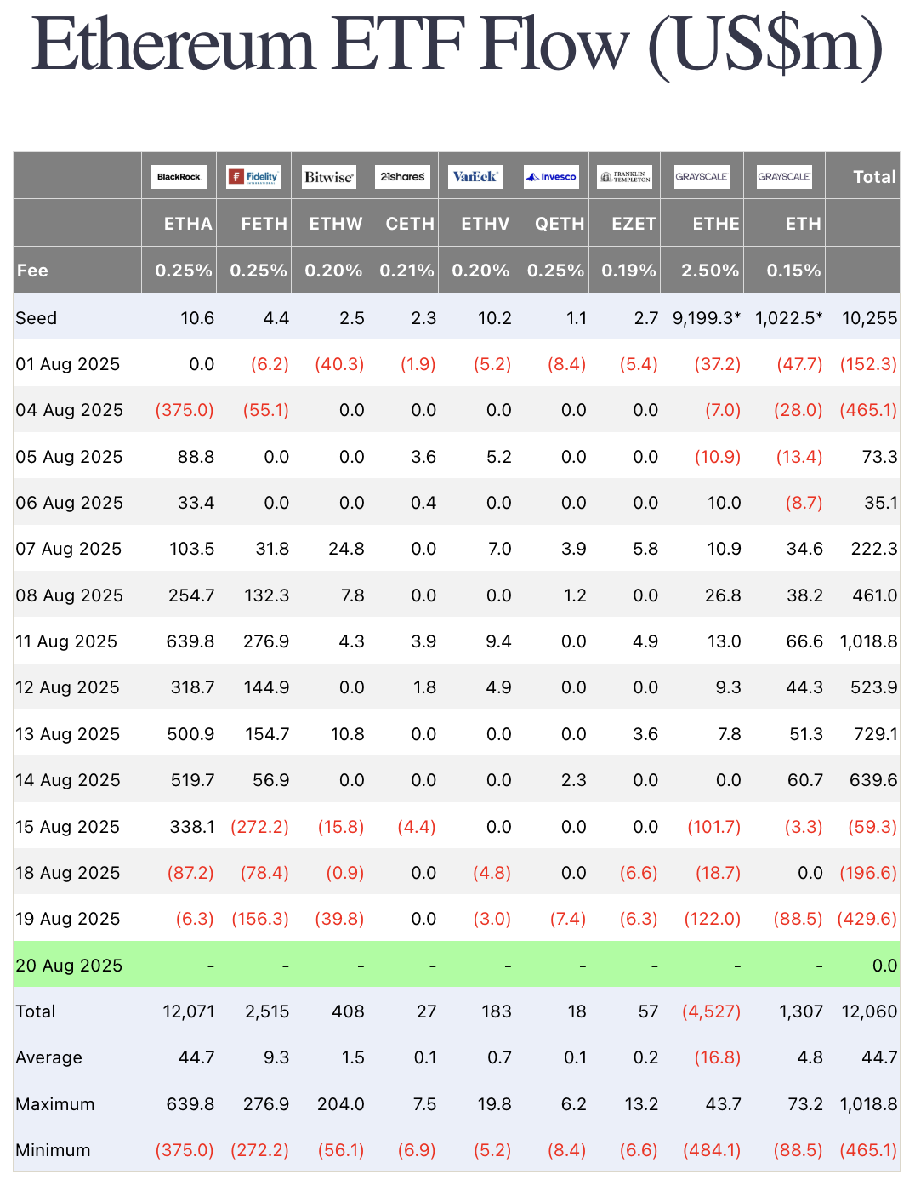Click the ETH fee value 0.15%
Image resolution: width=915 pixels, height=1191 pixels.
pyautogui.click(x=794, y=271)
